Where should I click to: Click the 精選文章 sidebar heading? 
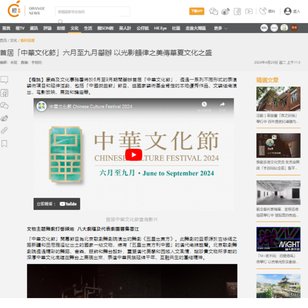[x=267, y=80]
